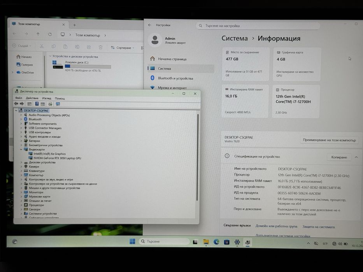Go up one level with File Explorer up arrow
Screen dimensions: 363x272
click(x=38, y=34)
